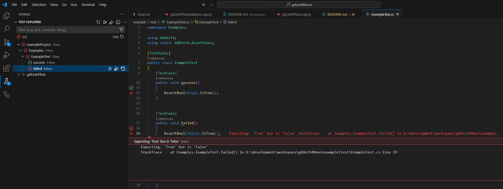The height and width of the screenshot is (189, 503).
Task: Click the Refresh Tests icon in the Test Explorer header
Action: tap(98, 22)
